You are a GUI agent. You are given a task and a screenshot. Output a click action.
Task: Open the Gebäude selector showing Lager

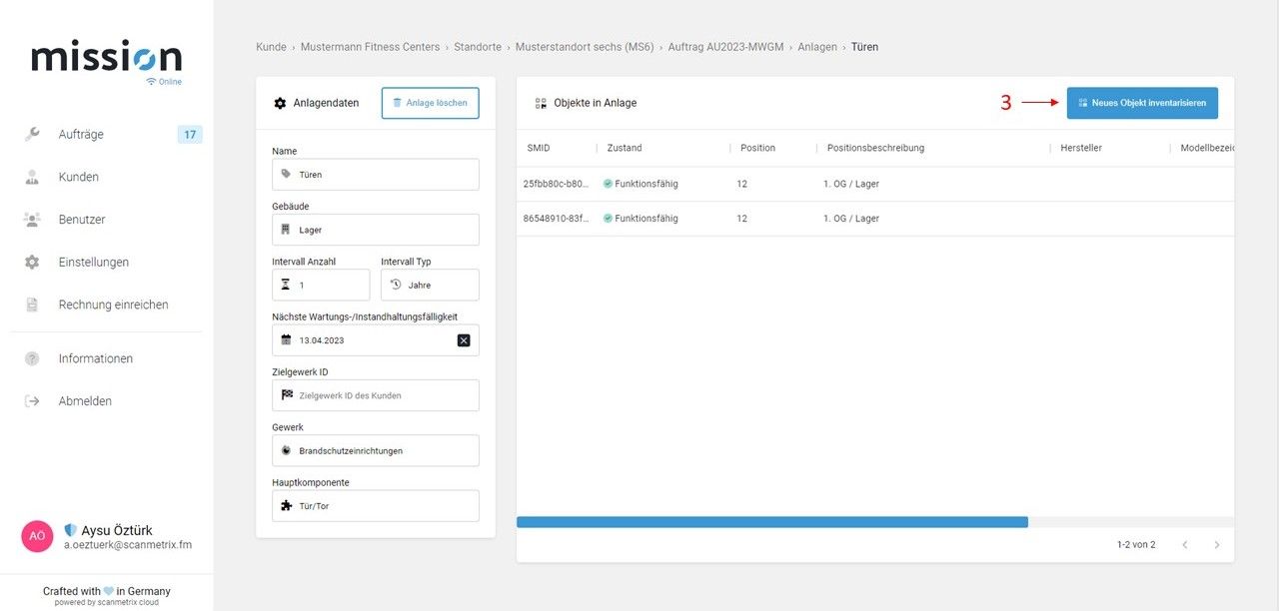(376, 230)
